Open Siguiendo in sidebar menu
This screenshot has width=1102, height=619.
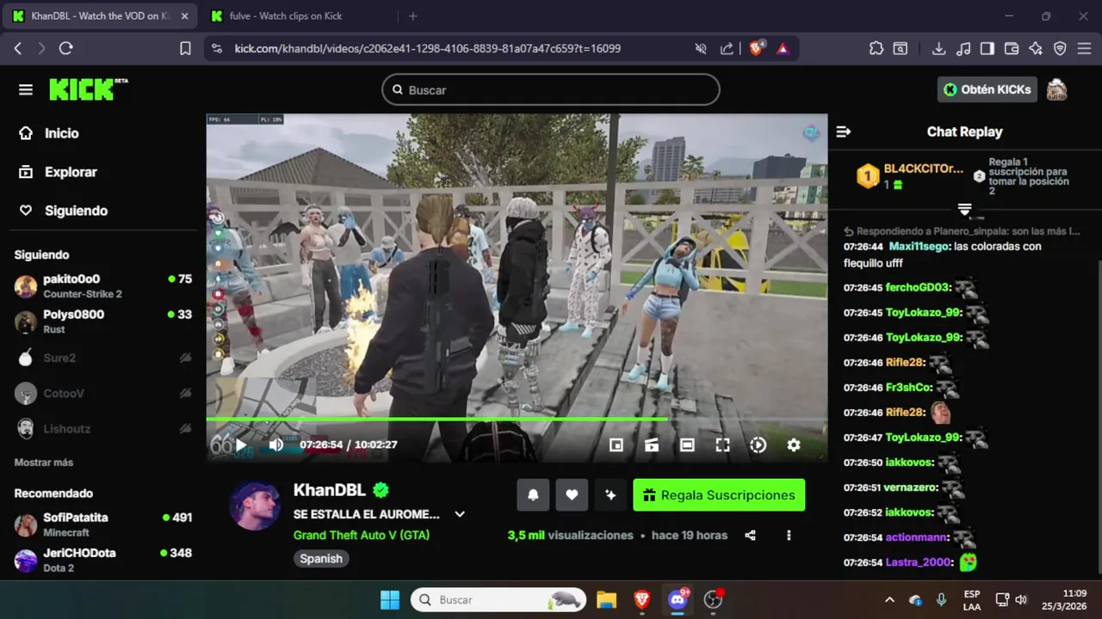click(x=64, y=211)
